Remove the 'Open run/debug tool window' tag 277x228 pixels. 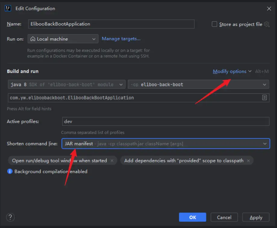(112, 161)
